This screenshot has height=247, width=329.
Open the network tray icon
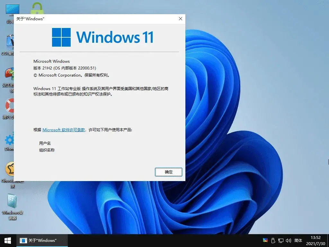(281, 241)
